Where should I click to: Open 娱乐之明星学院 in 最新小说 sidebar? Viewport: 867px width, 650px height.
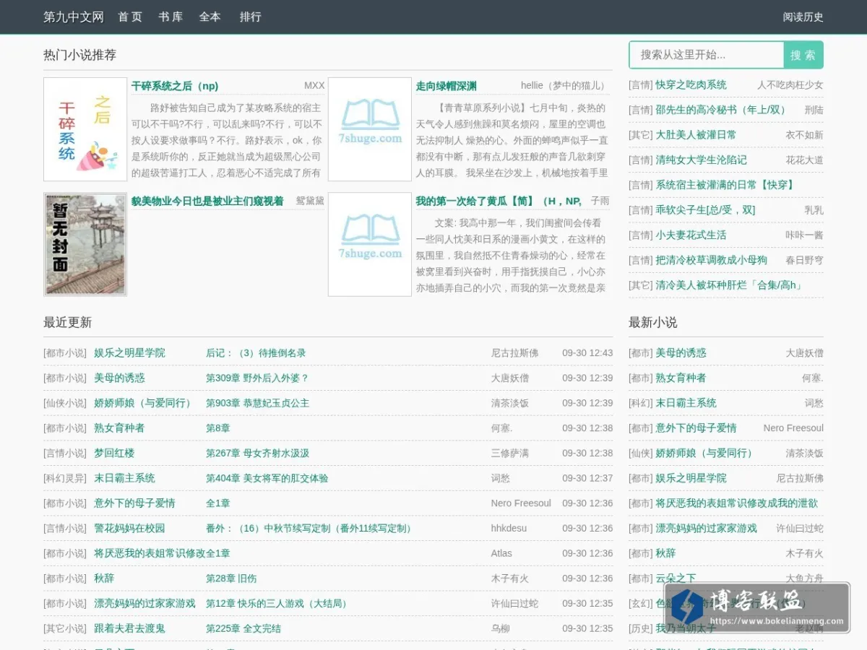pyautogui.click(x=691, y=478)
